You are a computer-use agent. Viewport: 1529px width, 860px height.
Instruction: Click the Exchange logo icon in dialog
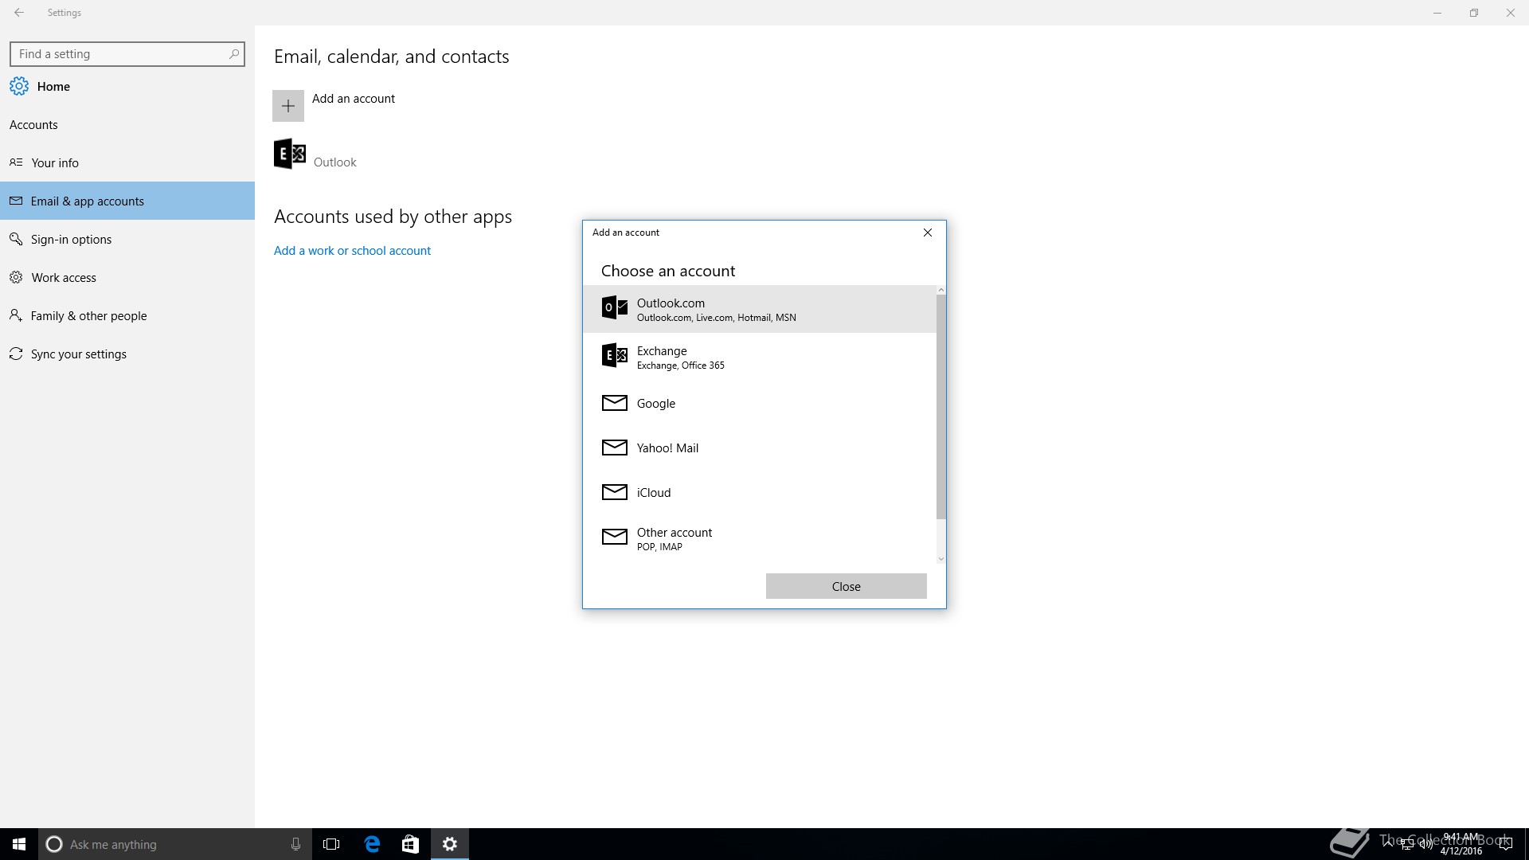pos(614,355)
